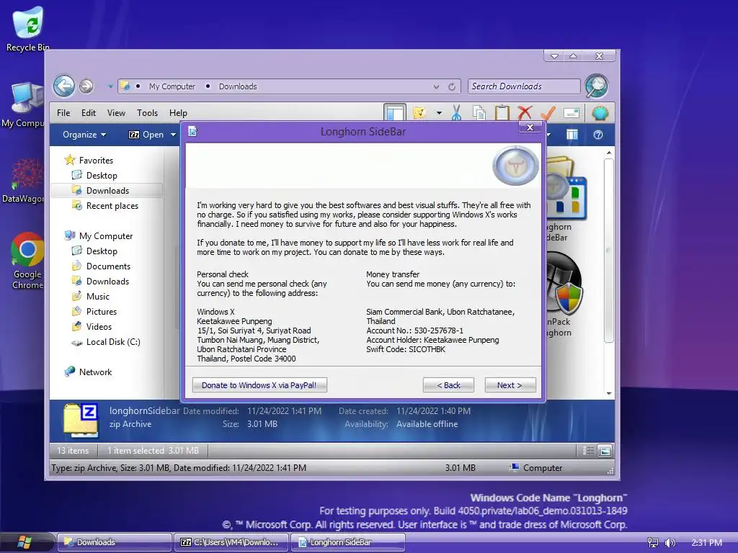
Task: Expand the Open button dropdown arrow
Action: 173,135
